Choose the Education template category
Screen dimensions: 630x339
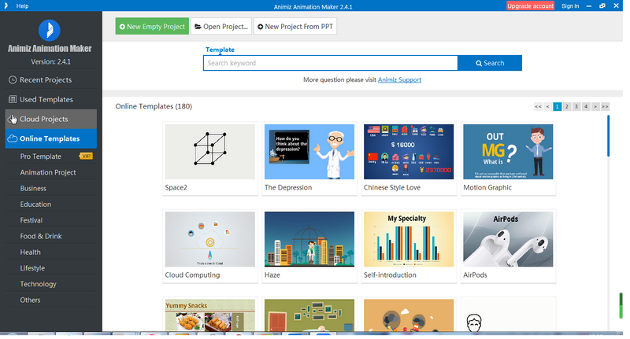pyautogui.click(x=35, y=205)
